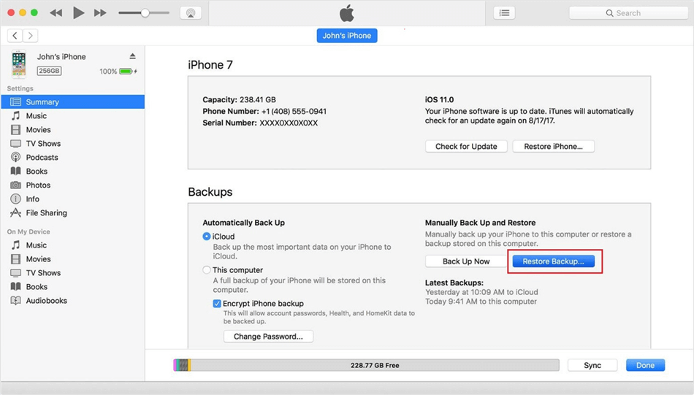Toggle Encrypt iPhone backup checkbox
Screen dimensions: 694x395
(x=217, y=304)
